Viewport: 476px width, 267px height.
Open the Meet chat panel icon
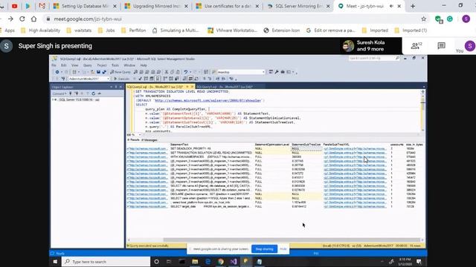[x=441, y=46]
